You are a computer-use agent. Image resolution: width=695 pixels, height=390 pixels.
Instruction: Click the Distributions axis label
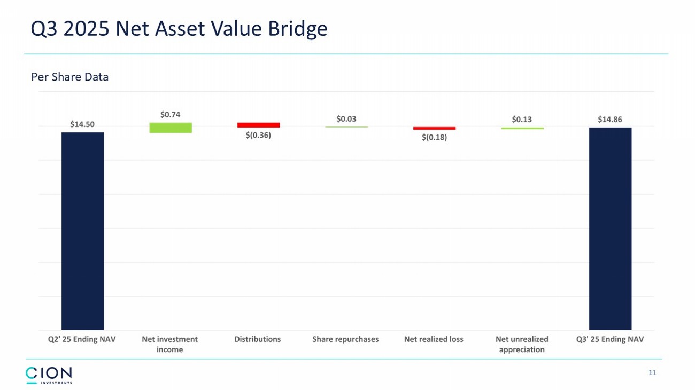coord(258,339)
